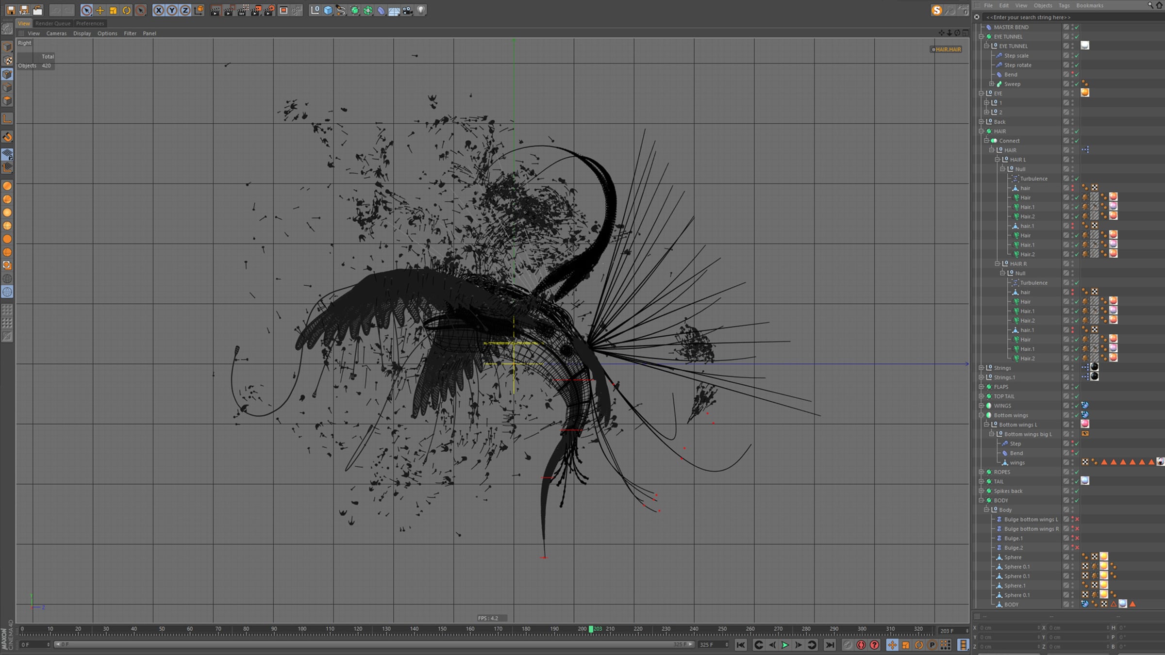This screenshot has height=655, width=1165.
Task: Open the spline pen tool
Action: click(341, 10)
